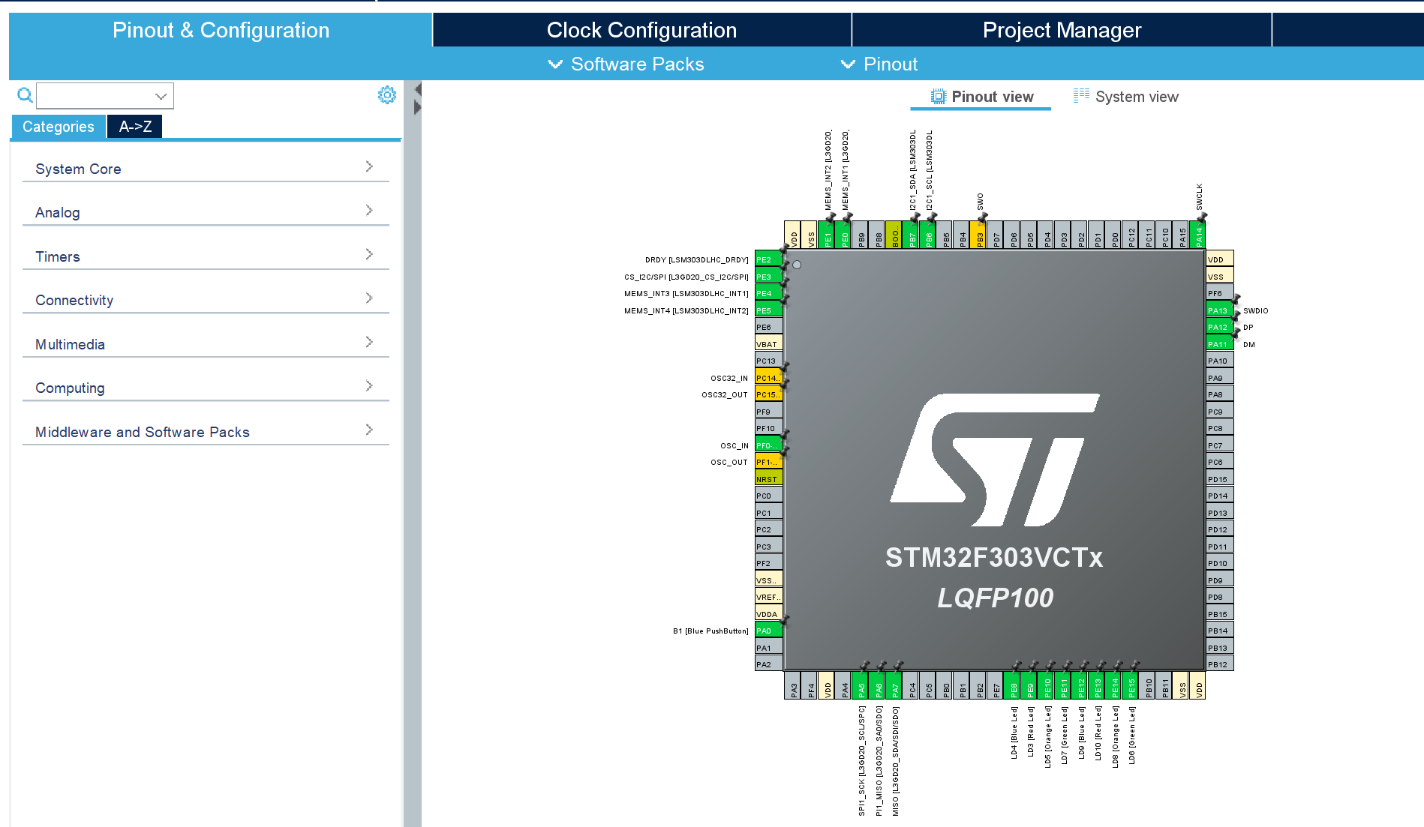1424x827 pixels.
Task: Click pin PA11 labeled DM
Action: click(1220, 344)
